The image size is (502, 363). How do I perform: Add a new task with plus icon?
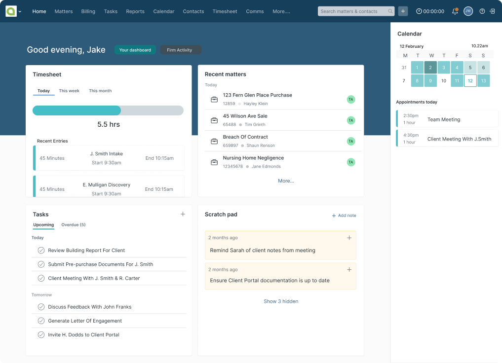click(x=183, y=214)
